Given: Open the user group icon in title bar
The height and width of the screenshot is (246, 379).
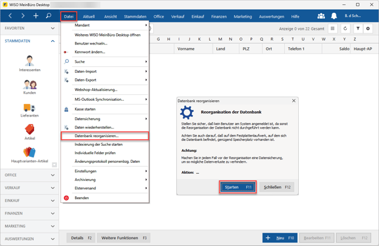Looking at the screenshot, I should (x=321, y=16).
